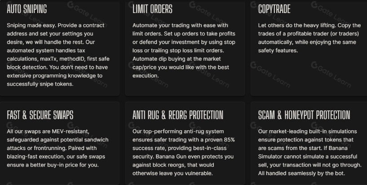This screenshot has width=367, height=185.
Task: Click Scam & Honeypot Protection title
Action: (304, 115)
